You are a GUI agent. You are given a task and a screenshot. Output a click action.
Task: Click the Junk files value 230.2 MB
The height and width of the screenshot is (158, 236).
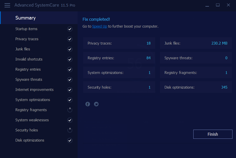pos(219,43)
